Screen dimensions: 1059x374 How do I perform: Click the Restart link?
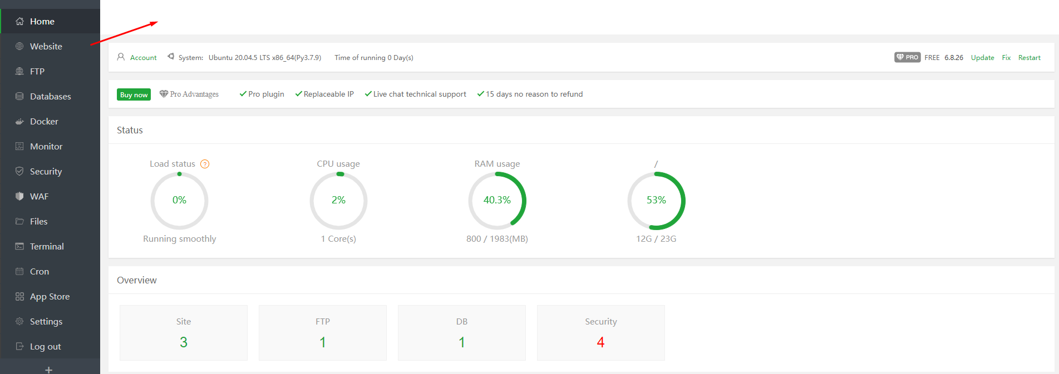(1029, 58)
